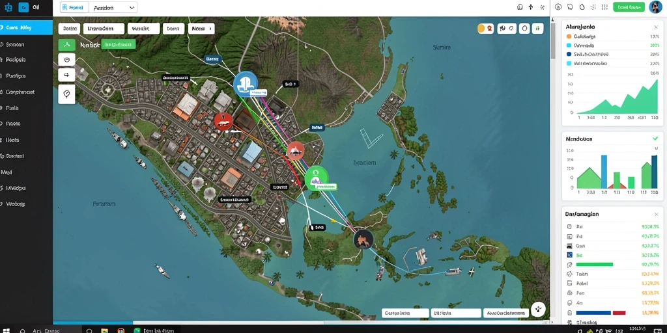This screenshot has height=333, width=667.
Task: Toggle the orange circle pill on map
Action: pos(485,29)
